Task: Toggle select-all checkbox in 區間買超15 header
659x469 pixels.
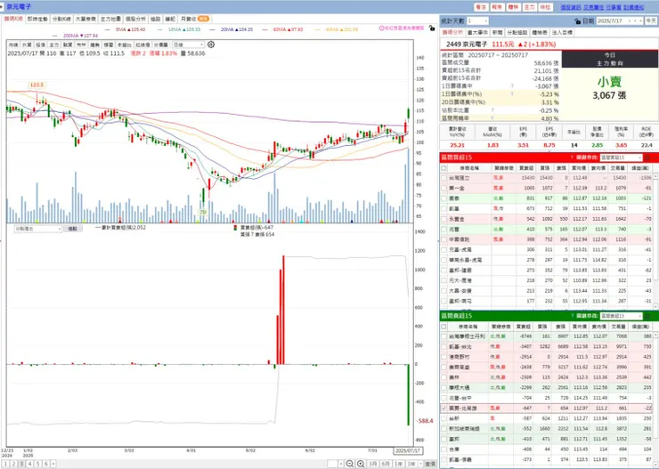Action: pyautogui.click(x=443, y=168)
